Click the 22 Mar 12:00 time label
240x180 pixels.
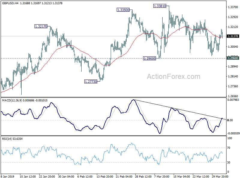201,176
